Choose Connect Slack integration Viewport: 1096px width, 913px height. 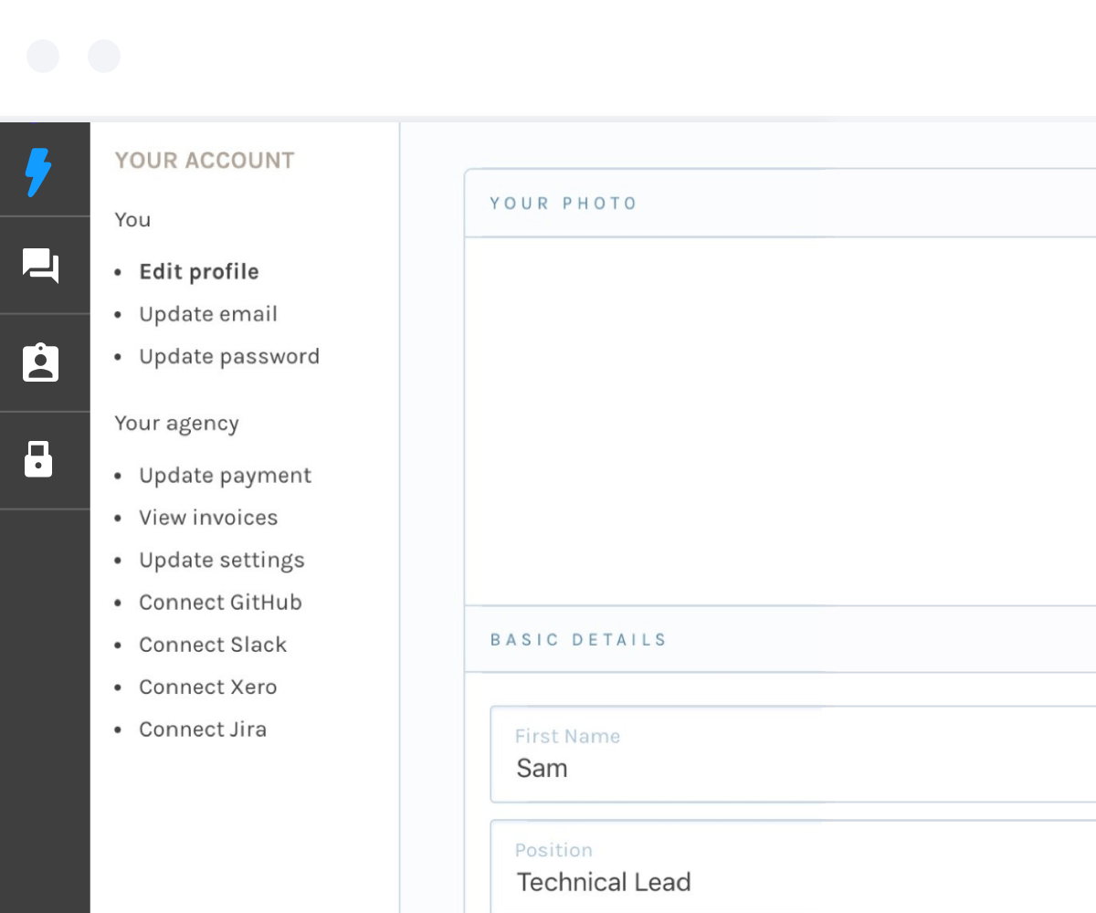point(213,645)
